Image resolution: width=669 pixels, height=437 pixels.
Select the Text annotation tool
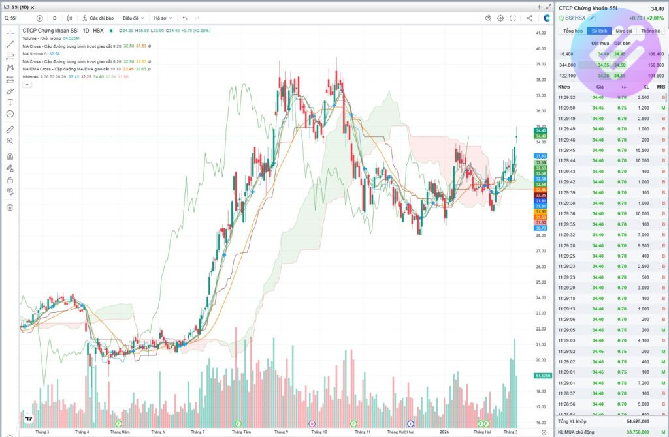(x=10, y=102)
